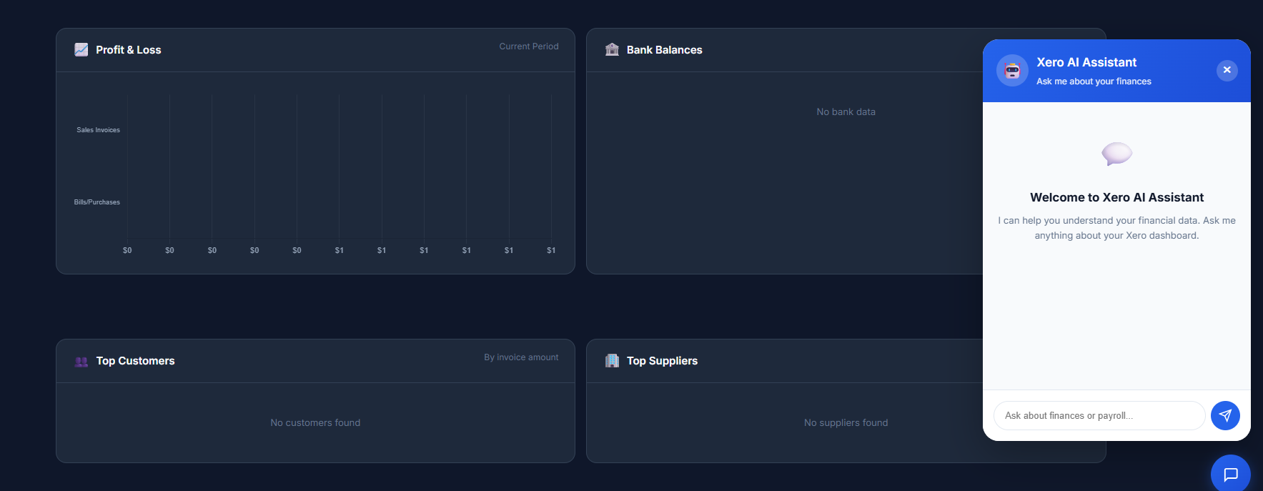Click the 'Welcome to Xero AI Assistant' heading
1263x491 pixels.
pos(1116,197)
